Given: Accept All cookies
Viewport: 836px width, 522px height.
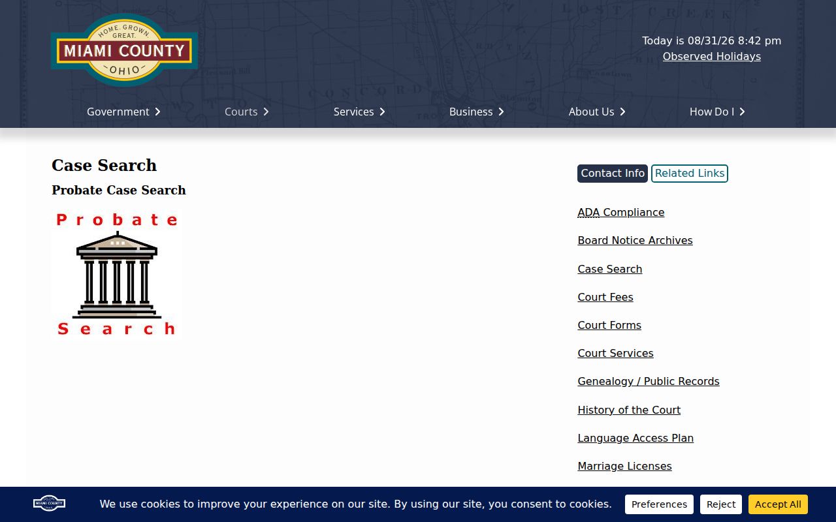Looking at the screenshot, I should (x=778, y=504).
